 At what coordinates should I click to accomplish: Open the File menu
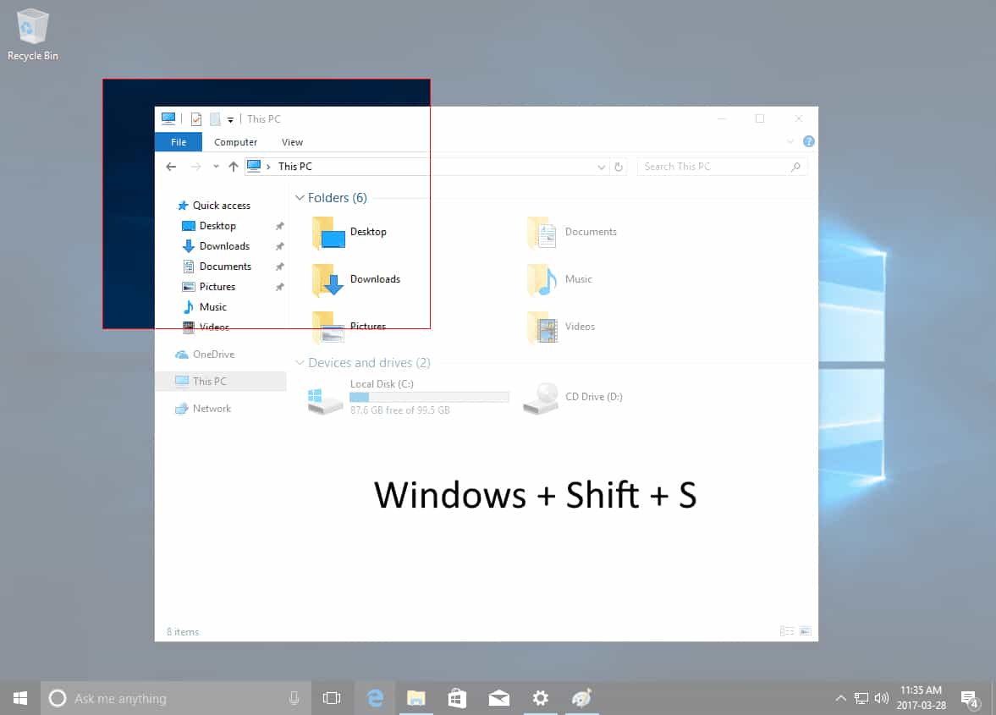coord(178,141)
